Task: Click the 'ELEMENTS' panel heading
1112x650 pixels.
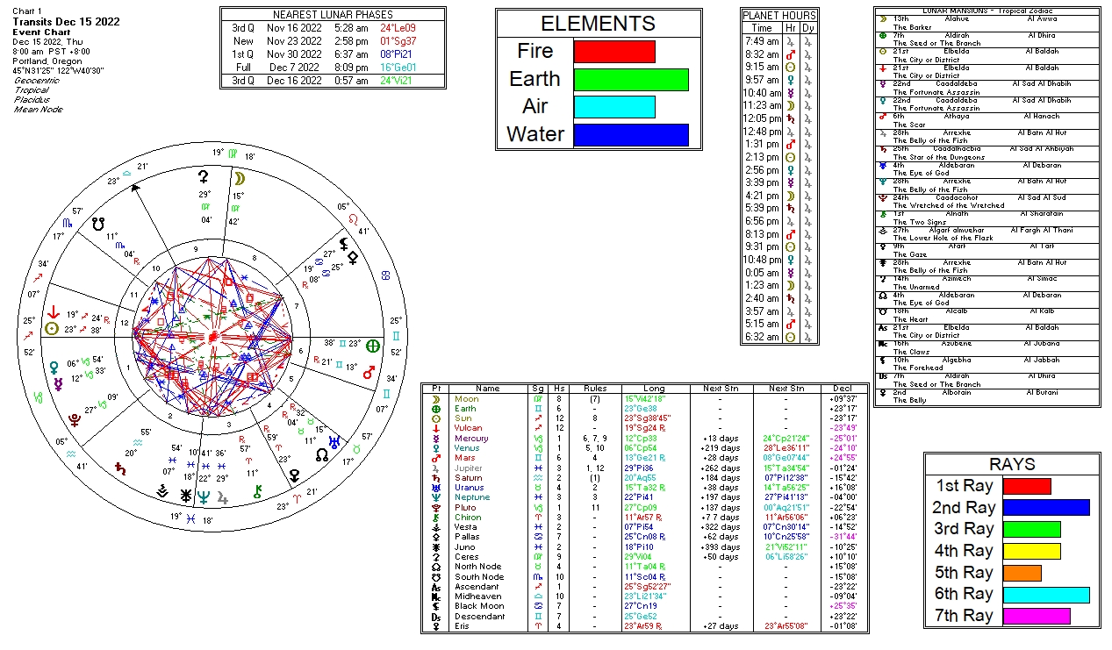Action: 598,24
